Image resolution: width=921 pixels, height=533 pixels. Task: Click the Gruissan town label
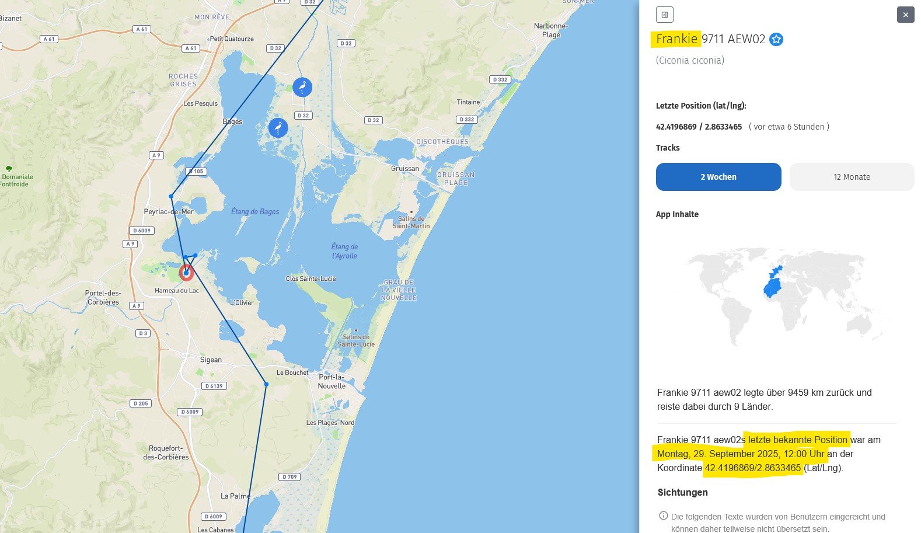tap(404, 168)
